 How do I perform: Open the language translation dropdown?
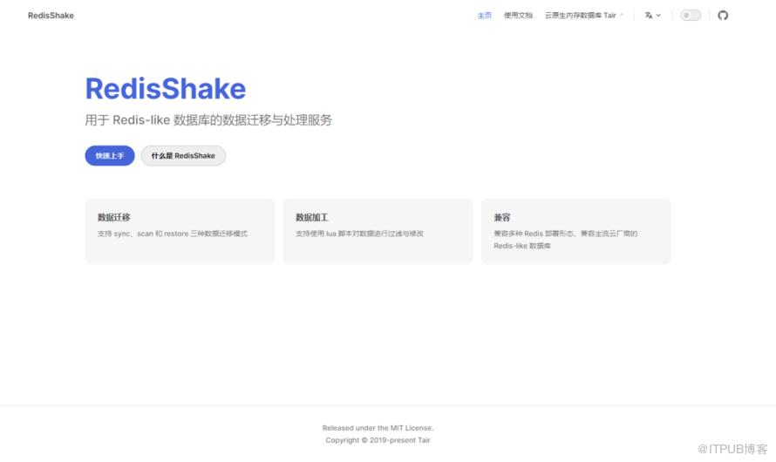pyautogui.click(x=652, y=16)
